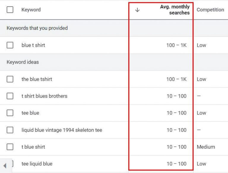Click the Competition column header
The image size is (228, 173).
tap(210, 10)
